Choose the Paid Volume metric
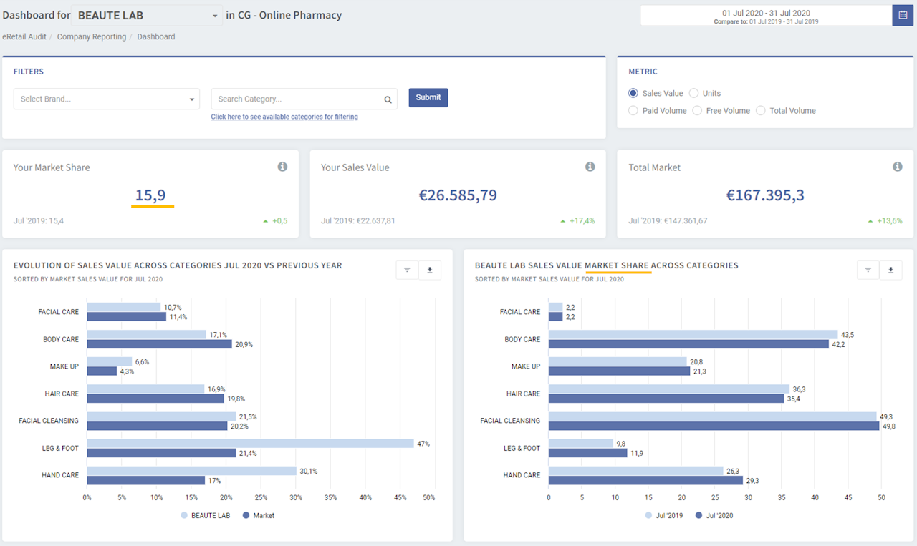The image size is (917, 546). [x=633, y=111]
